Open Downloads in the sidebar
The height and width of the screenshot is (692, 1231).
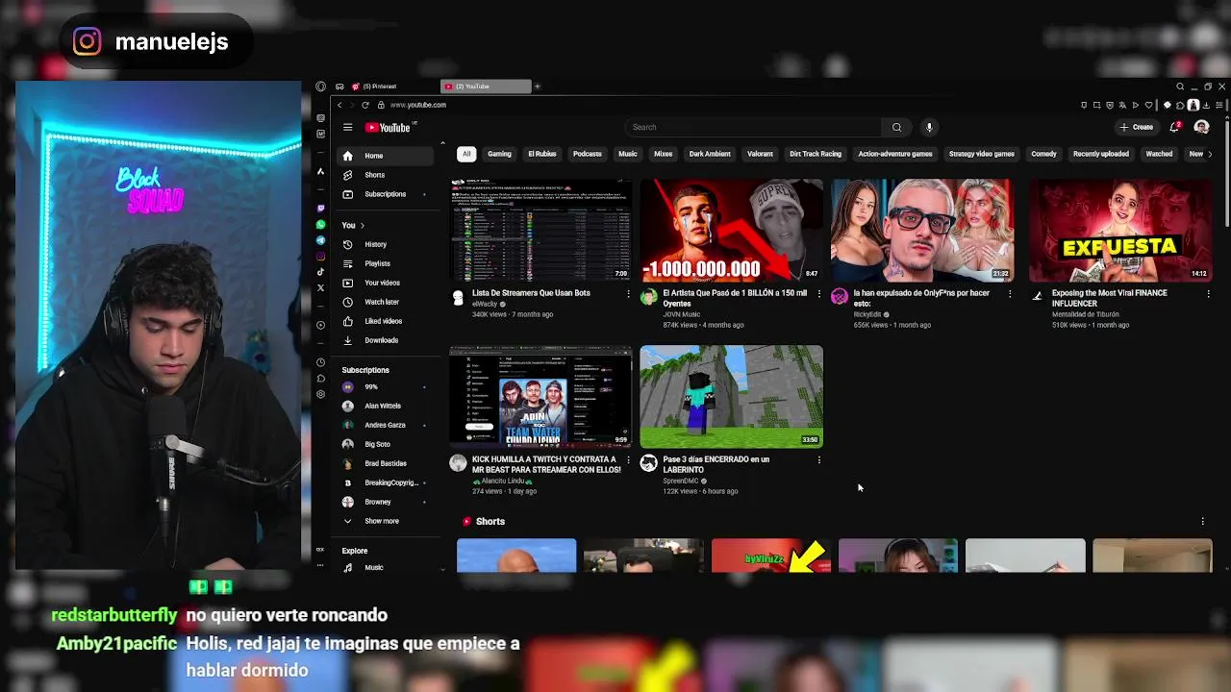386,340
